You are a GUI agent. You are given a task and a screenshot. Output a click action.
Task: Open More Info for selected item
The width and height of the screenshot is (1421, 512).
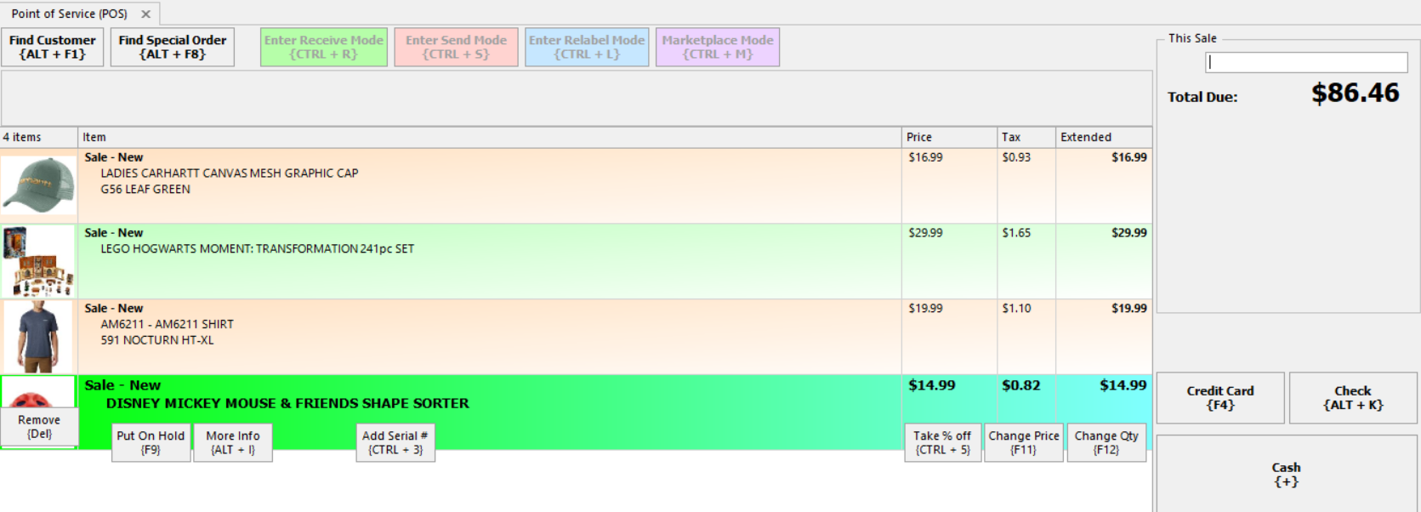[x=233, y=442]
